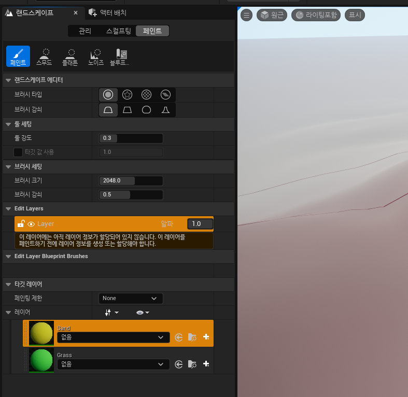Select the 스무드 smooth tool
The height and width of the screenshot is (397, 408).
(44, 56)
